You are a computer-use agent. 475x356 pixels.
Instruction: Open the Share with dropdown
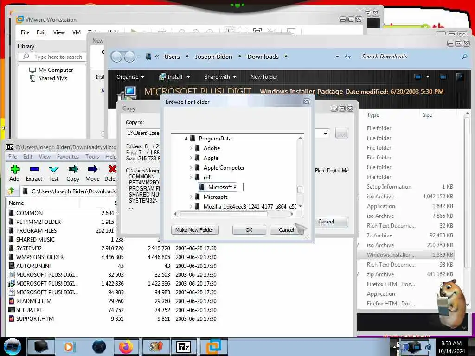click(220, 77)
